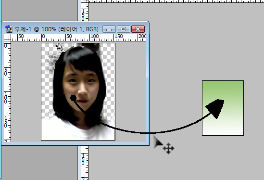Close the 무제-1 document window
Viewport: 264px width, 180px height.
pyautogui.click(x=138, y=29)
